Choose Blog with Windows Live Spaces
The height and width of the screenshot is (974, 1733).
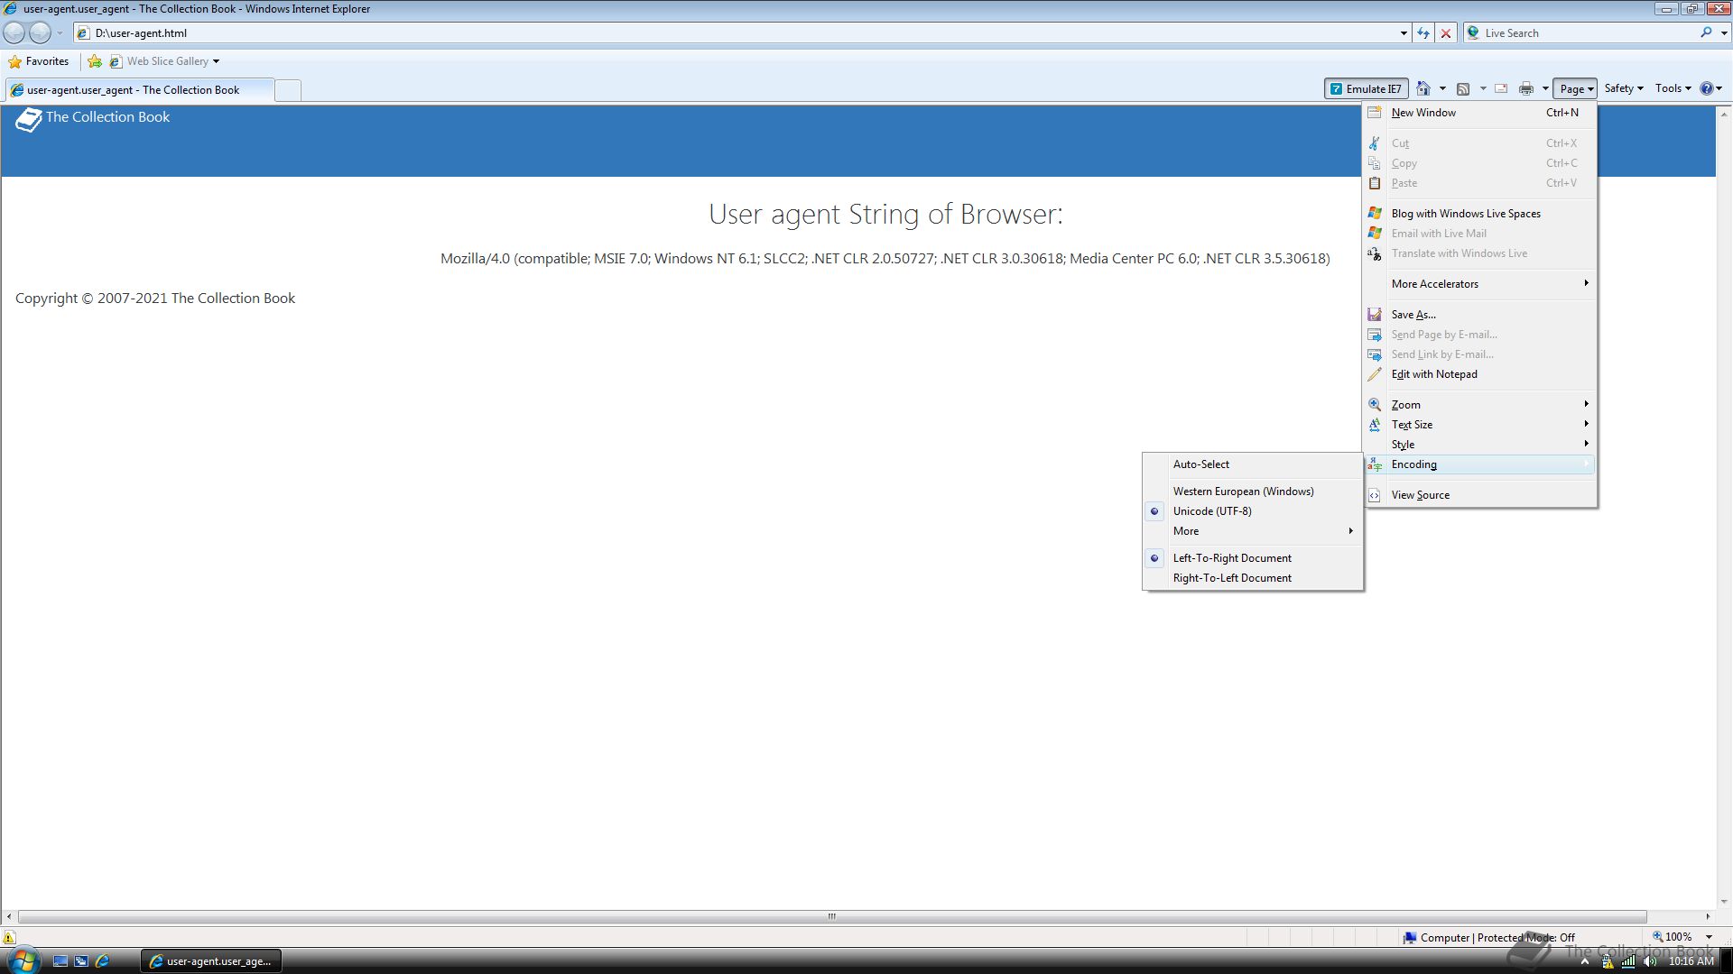[x=1479, y=214]
